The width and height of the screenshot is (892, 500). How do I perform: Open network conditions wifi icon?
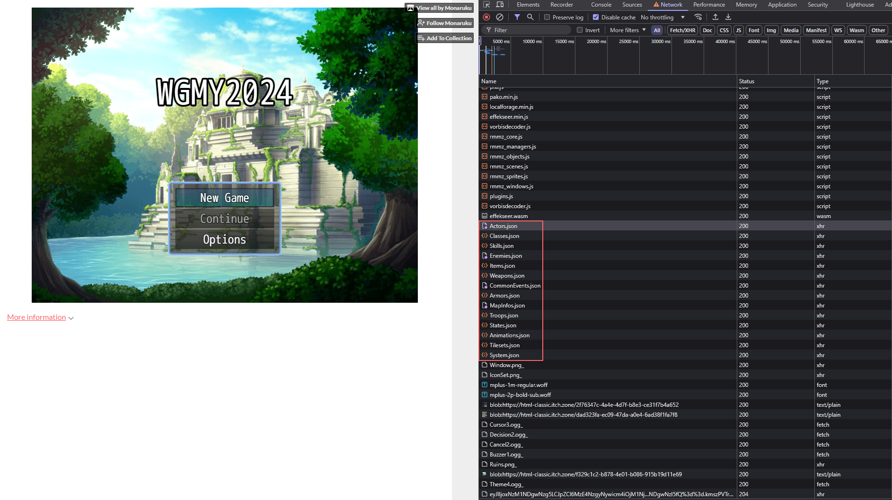698,17
